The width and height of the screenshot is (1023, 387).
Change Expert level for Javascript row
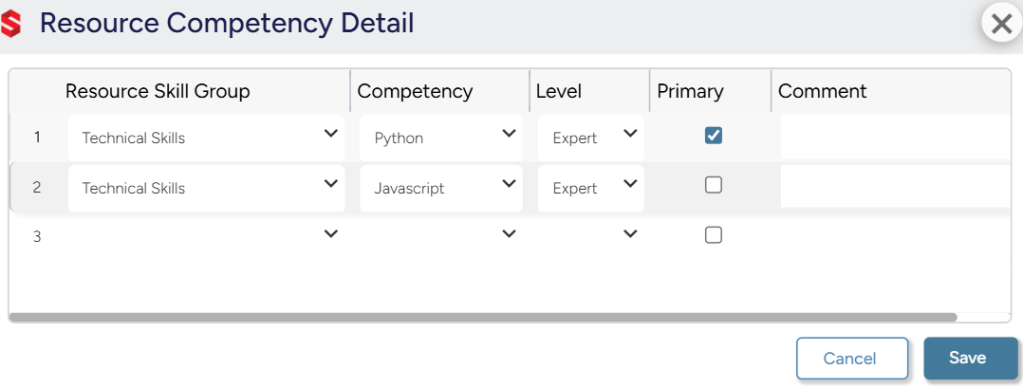tap(590, 188)
